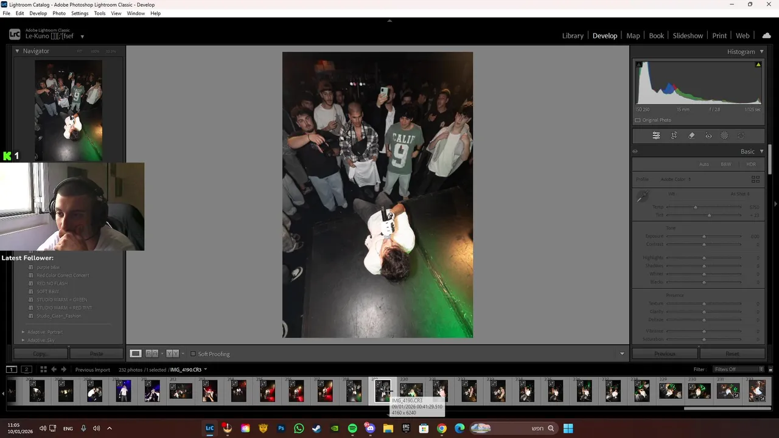Switch to Library module
The height and width of the screenshot is (438, 779).
[573, 36]
